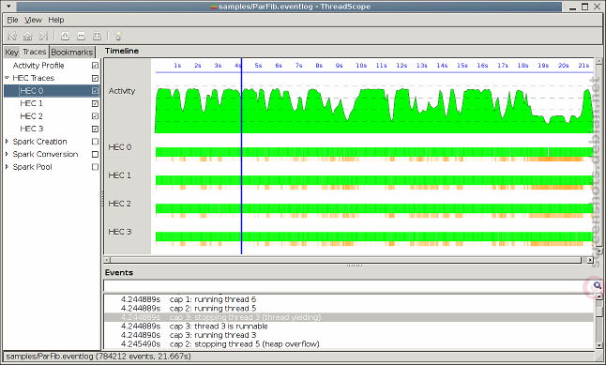Uncheck the Activity Profile checkbox
The image size is (606, 365).
point(95,66)
